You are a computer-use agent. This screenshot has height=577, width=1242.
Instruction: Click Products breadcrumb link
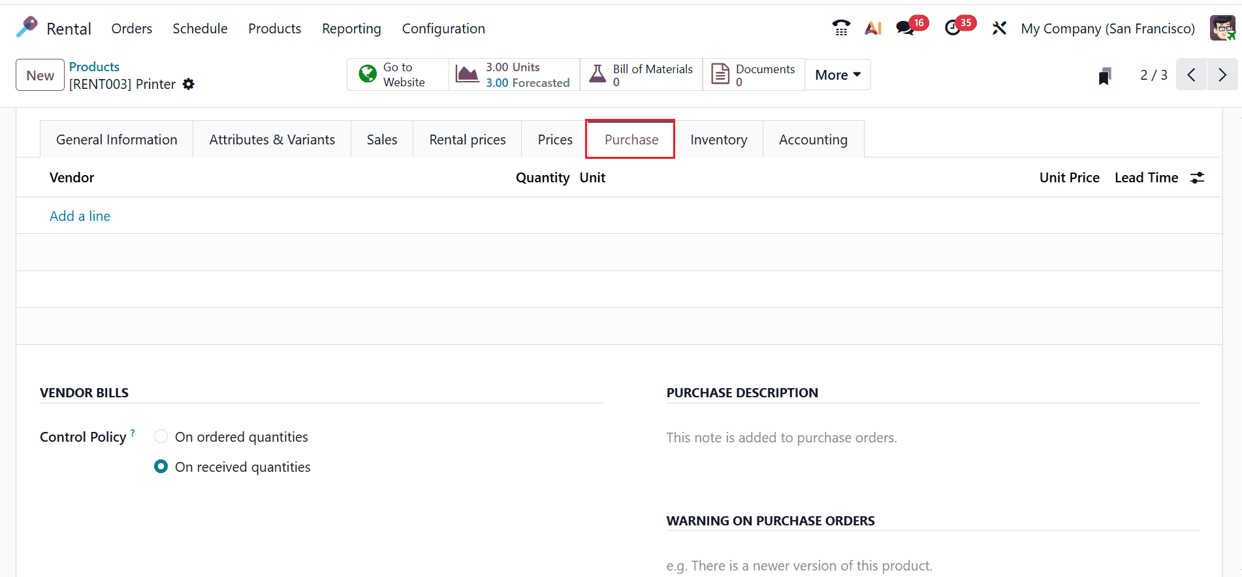(94, 67)
